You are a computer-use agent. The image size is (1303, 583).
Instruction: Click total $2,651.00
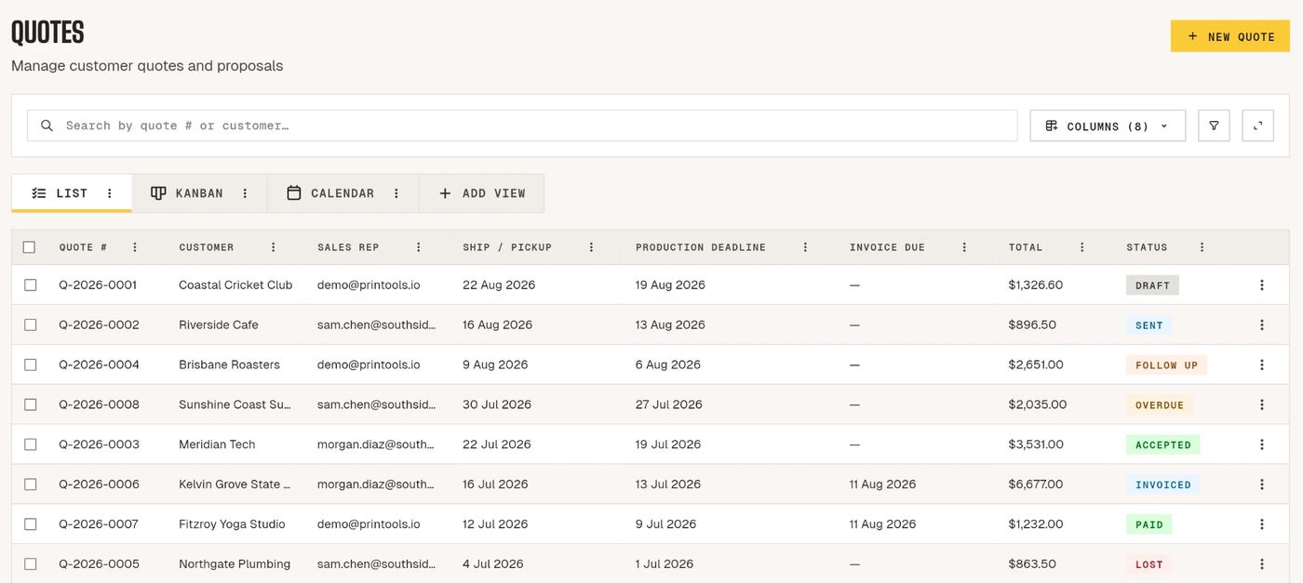coord(1036,365)
